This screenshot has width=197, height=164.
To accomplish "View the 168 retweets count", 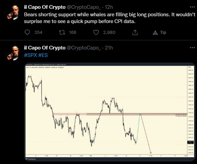I will pyautogui.click(x=73, y=33).
